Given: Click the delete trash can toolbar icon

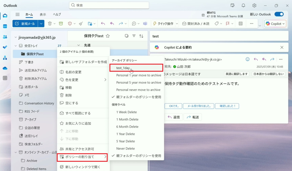Looking at the screenshot, I should click(50, 24).
